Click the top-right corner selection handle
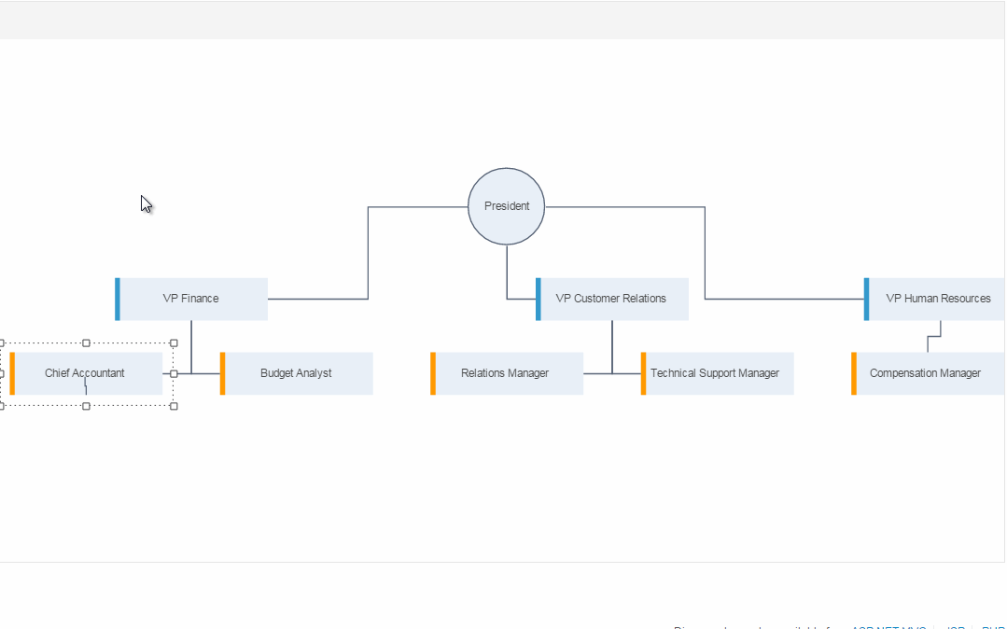1007x629 pixels. 174,343
